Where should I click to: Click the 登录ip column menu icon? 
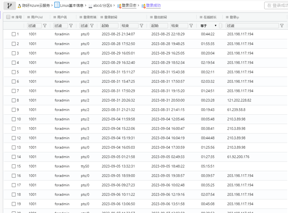pos(227,17)
